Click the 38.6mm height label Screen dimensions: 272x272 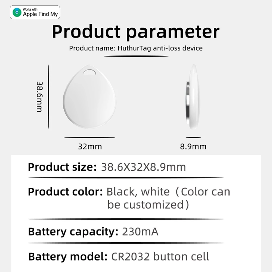click(x=39, y=97)
